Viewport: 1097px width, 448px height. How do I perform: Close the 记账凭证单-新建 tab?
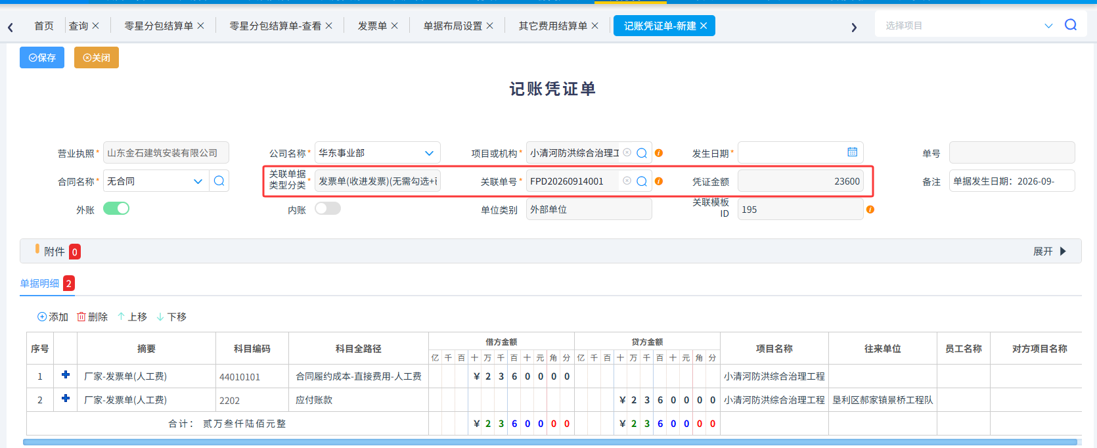704,26
